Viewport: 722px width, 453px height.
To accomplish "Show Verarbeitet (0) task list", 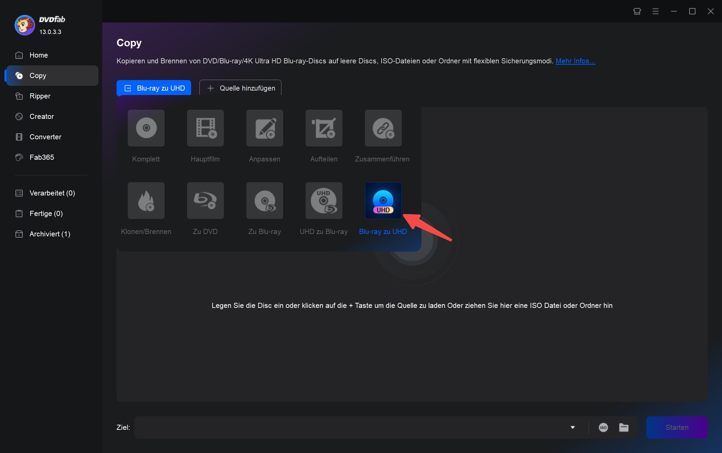I will coord(52,193).
